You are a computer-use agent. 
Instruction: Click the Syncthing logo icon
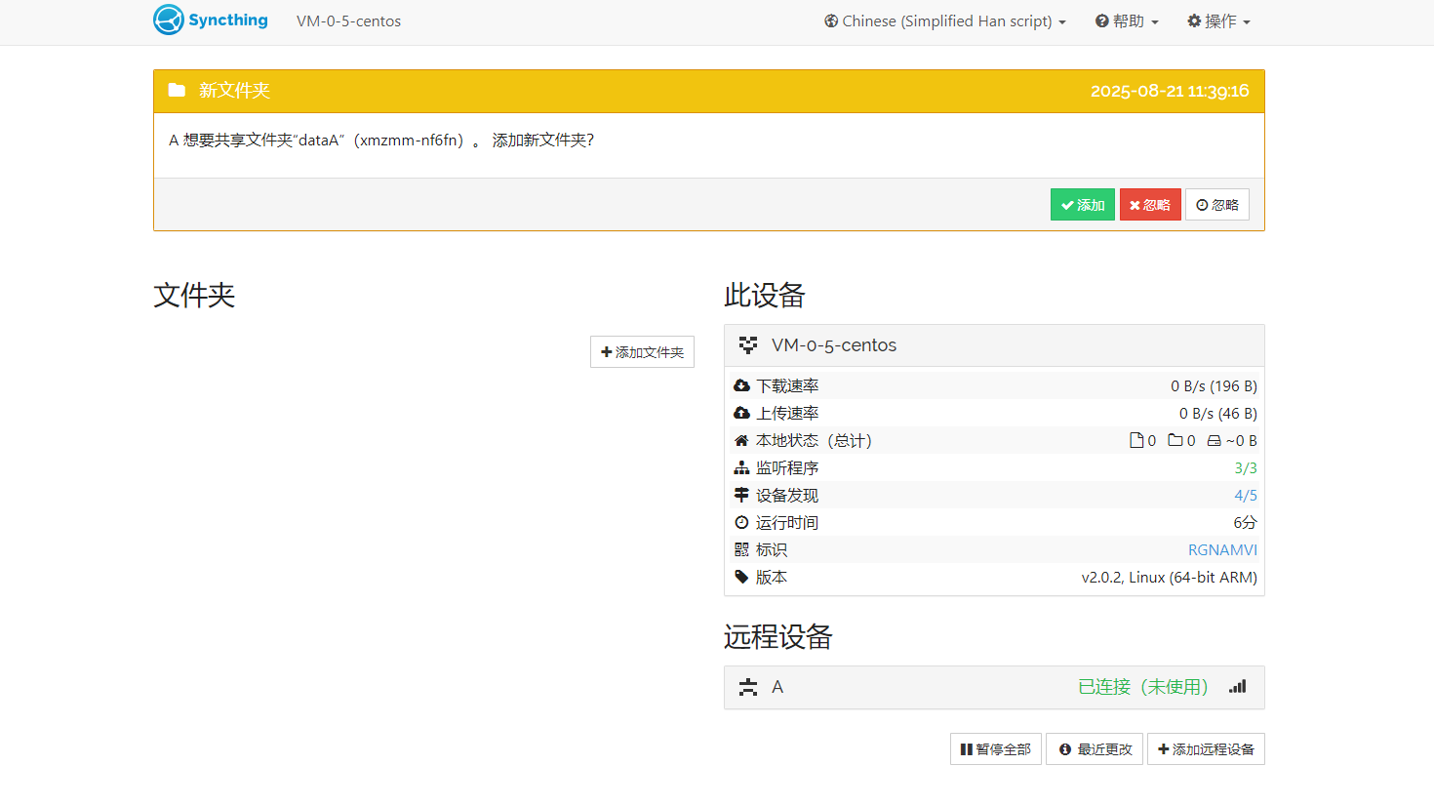coord(169,20)
